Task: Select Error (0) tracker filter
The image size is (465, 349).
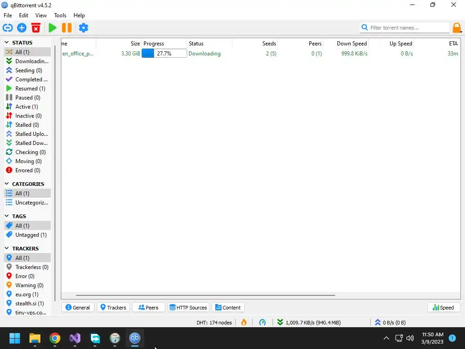Action: click(x=27, y=276)
